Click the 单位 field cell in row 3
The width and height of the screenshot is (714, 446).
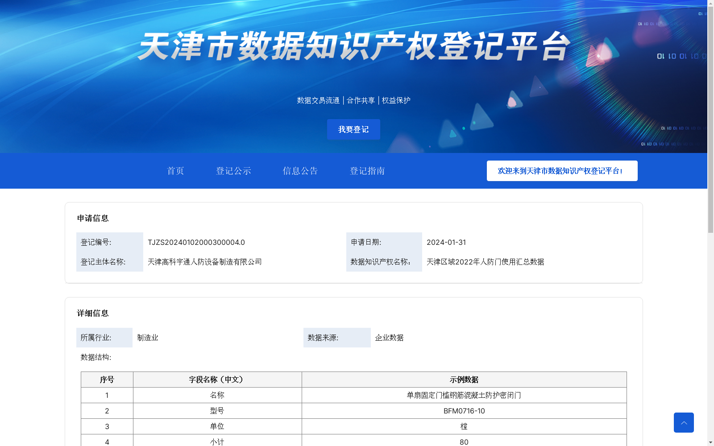coord(217,426)
